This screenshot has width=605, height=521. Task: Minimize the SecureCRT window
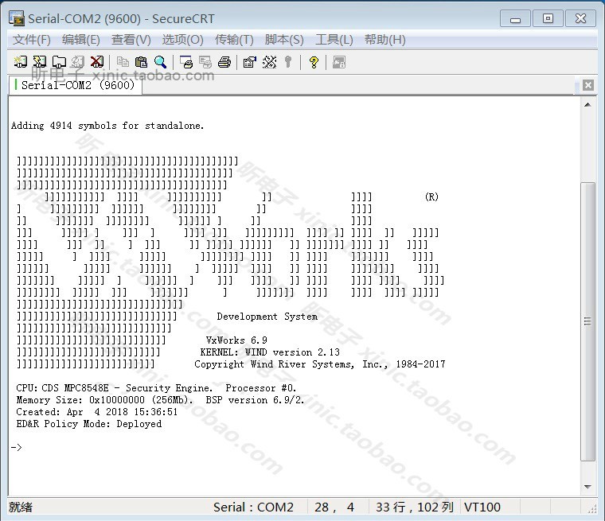pos(515,18)
